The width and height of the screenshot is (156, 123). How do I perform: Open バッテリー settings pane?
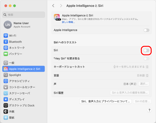pos(23,54)
